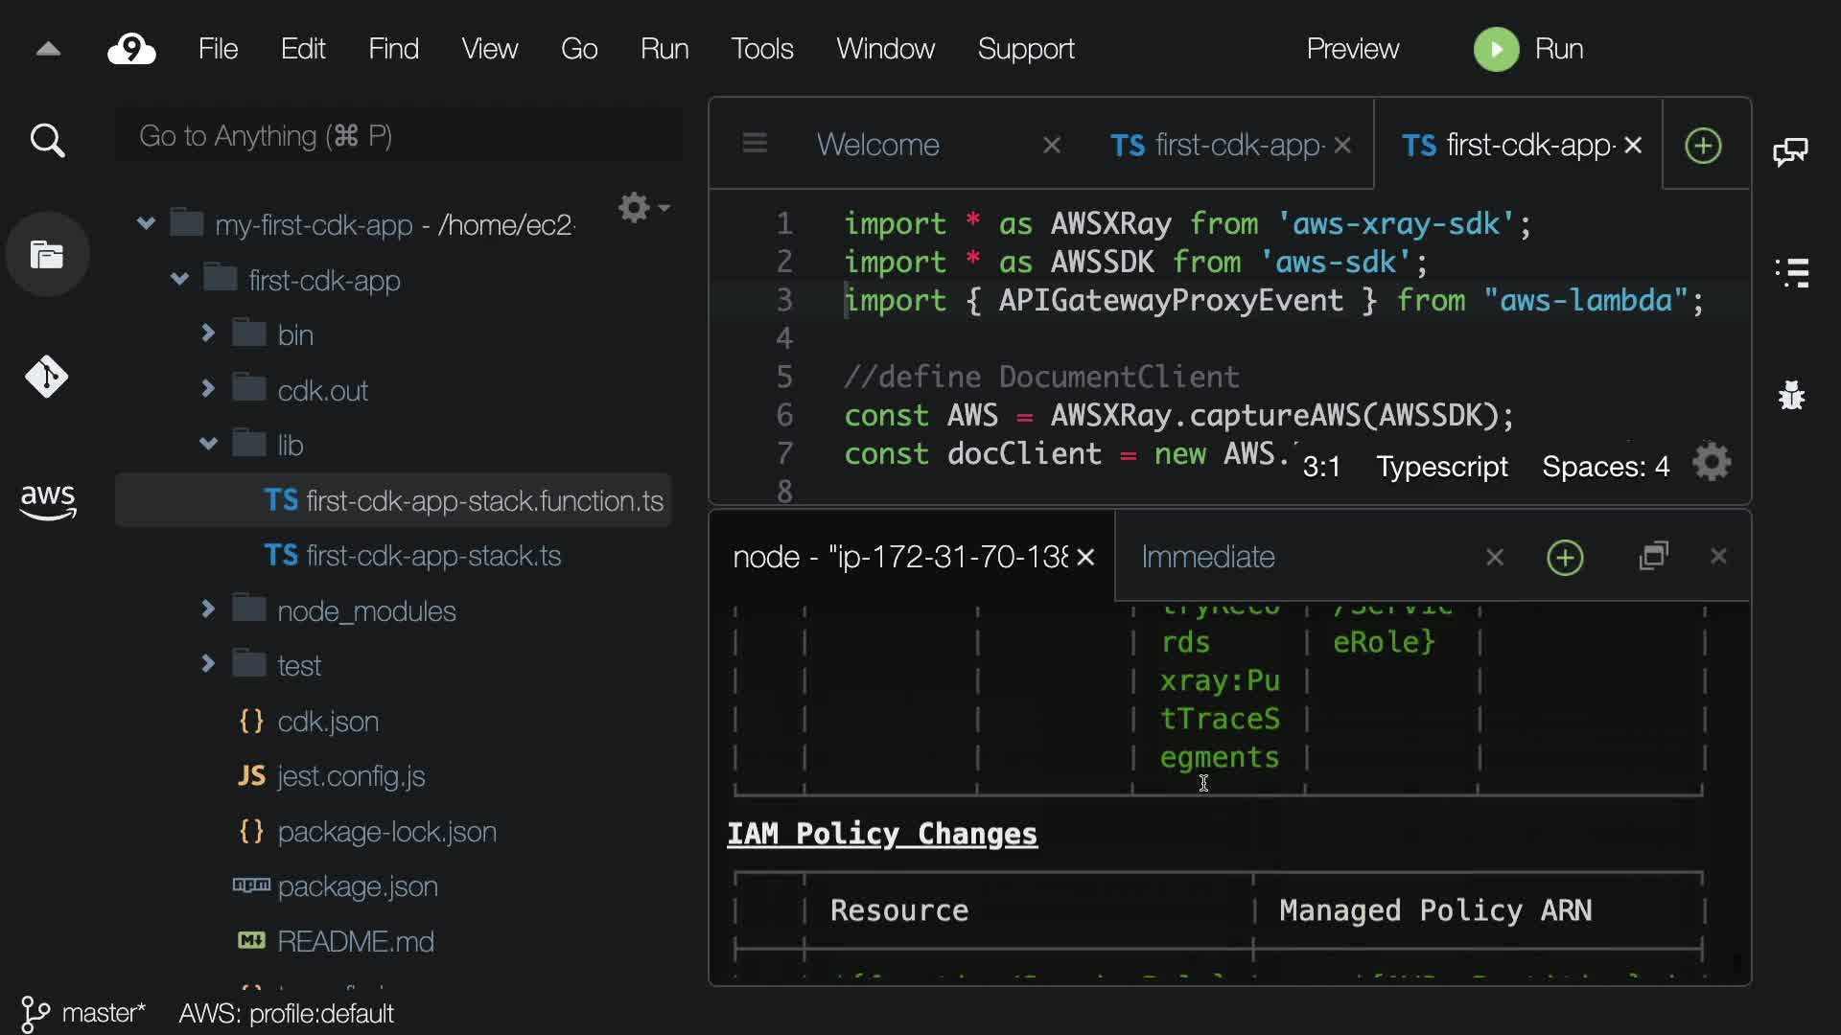Open the Environment file tree panel icon
1841x1035 pixels.
[47, 255]
